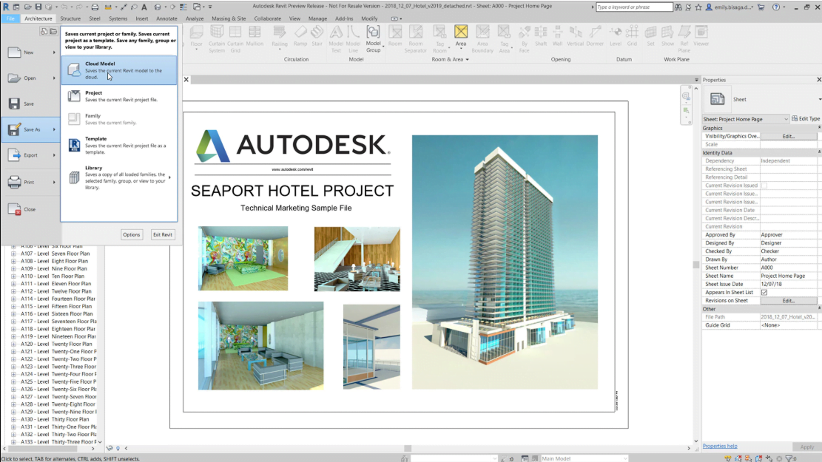822x462 pixels.
Task: Expand the Open submenu arrow
Action: point(54,78)
